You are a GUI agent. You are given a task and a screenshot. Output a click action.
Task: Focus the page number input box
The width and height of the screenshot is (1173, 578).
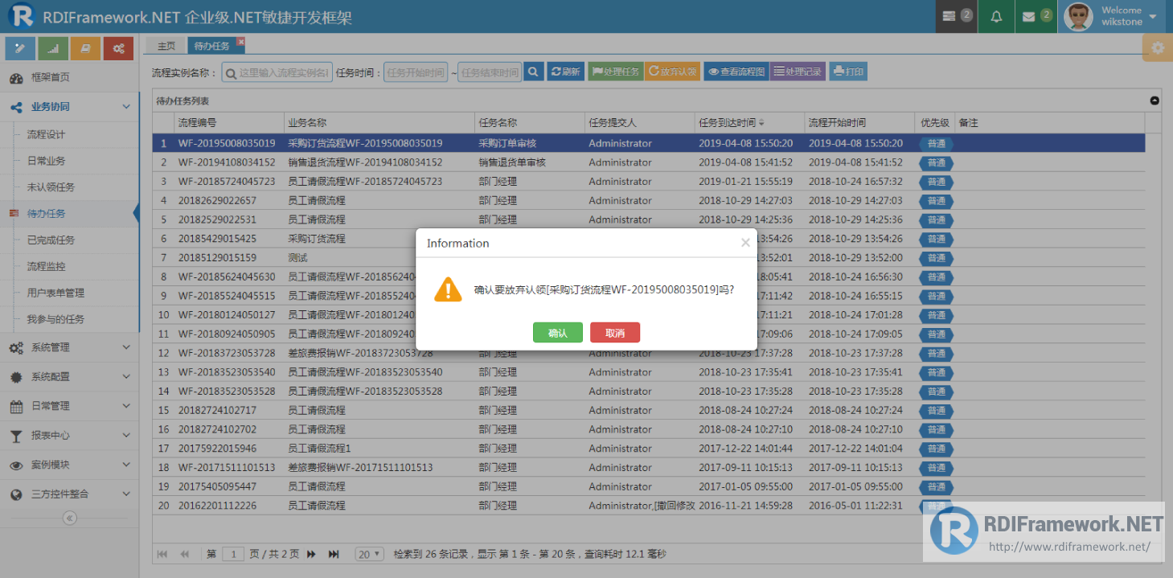pyautogui.click(x=233, y=554)
